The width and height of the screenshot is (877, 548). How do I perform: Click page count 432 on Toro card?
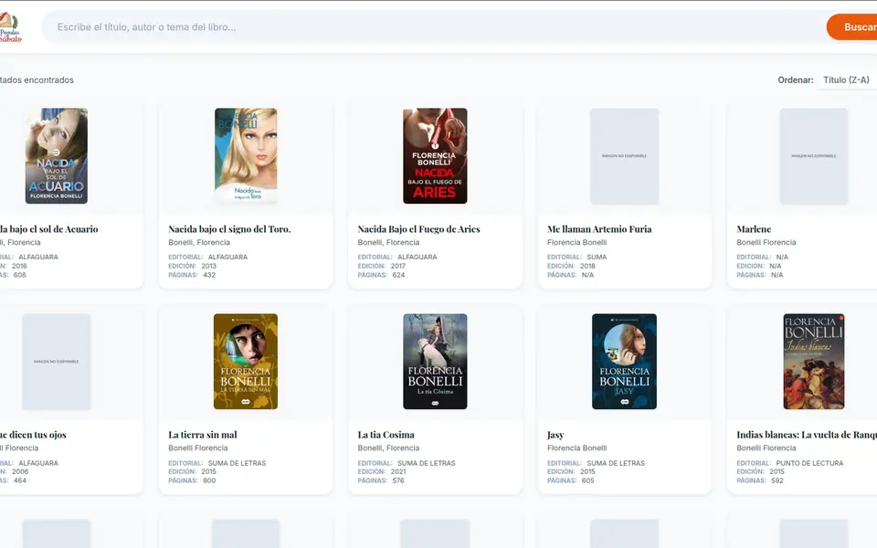point(209,275)
